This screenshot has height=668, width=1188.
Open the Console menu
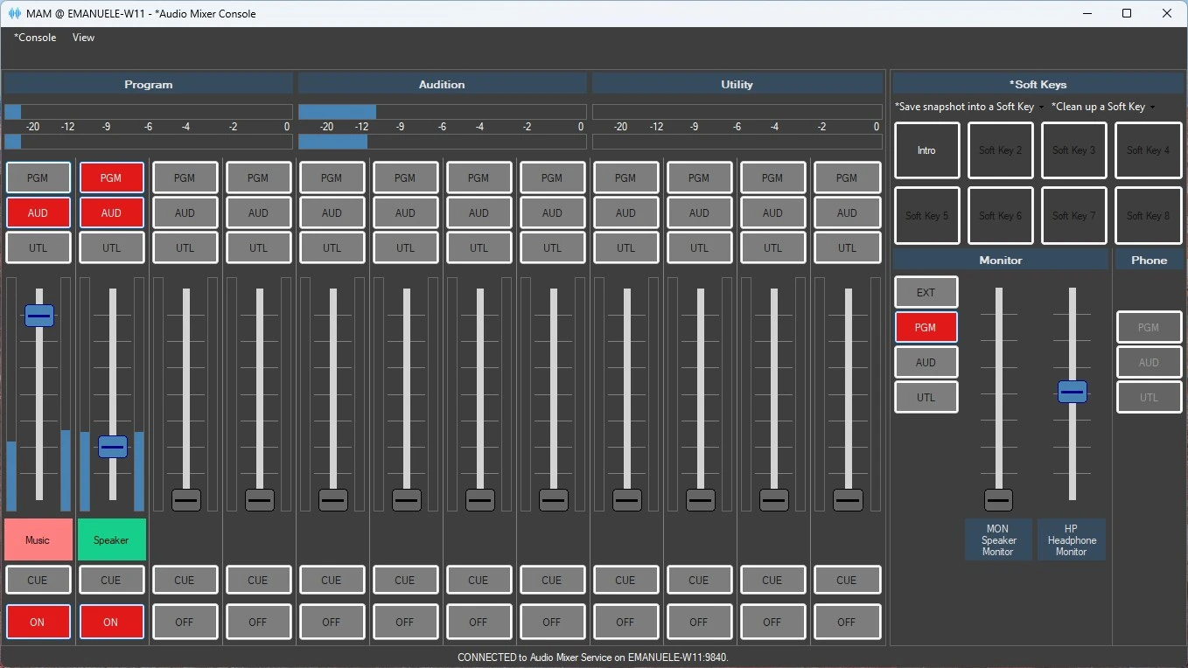(35, 38)
